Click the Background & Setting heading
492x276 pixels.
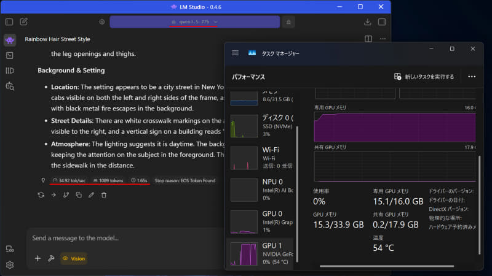coord(71,71)
